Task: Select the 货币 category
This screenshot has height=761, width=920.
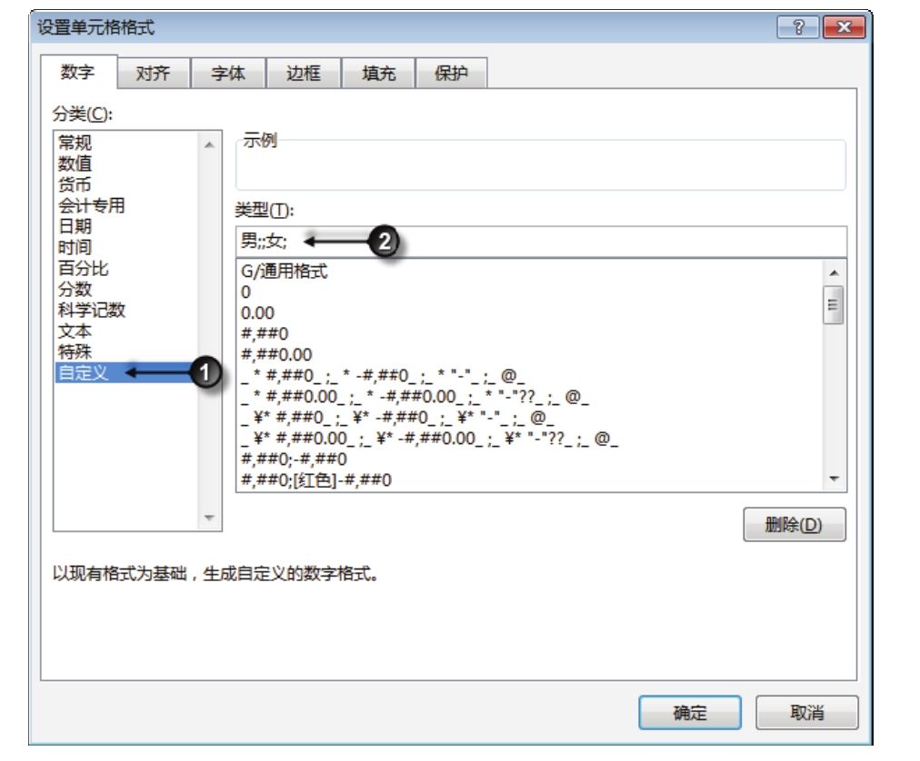Action: click(75, 184)
